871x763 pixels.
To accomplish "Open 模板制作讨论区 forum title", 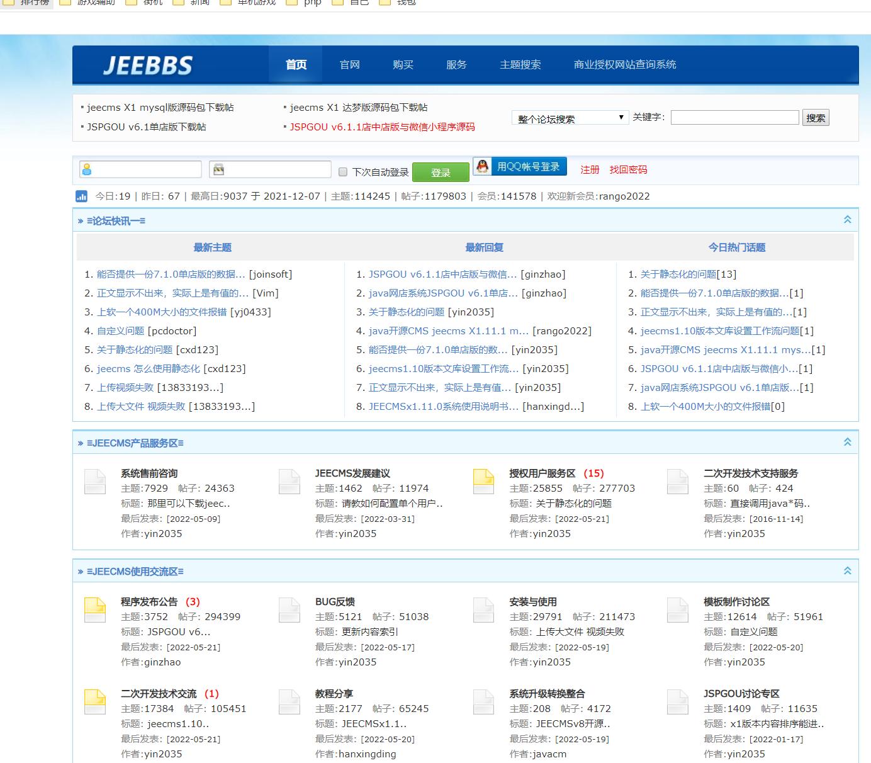I will pyautogui.click(x=736, y=602).
